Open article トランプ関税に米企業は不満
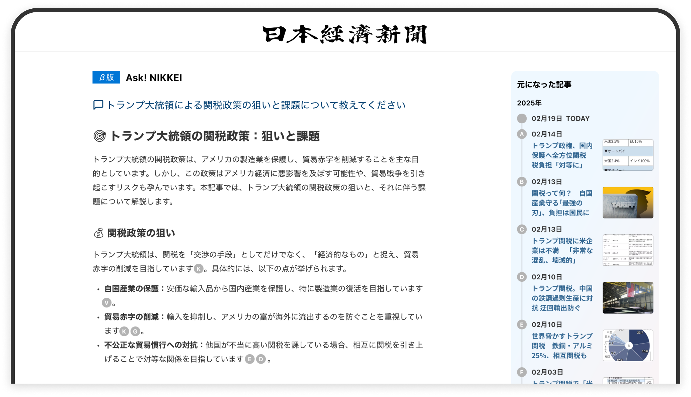 [x=562, y=250]
